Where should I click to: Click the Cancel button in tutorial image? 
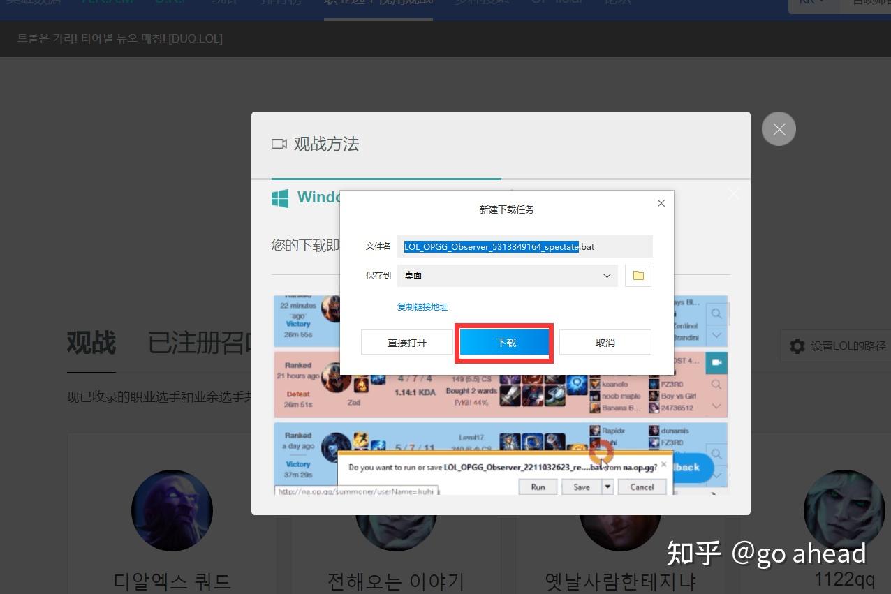pyautogui.click(x=642, y=487)
